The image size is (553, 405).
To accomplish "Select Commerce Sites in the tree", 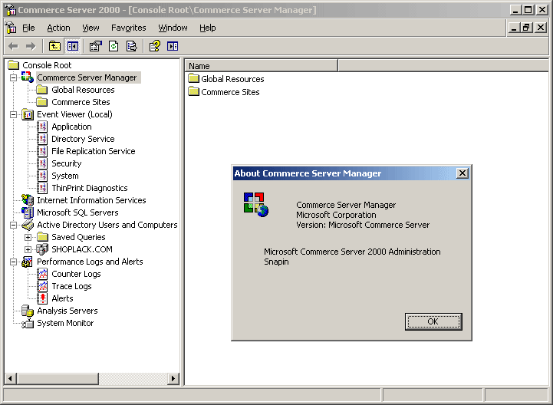I will pyautogui.click(x=81, y=102).
